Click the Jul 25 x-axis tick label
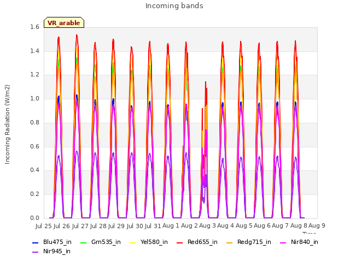 pos(44,226)
